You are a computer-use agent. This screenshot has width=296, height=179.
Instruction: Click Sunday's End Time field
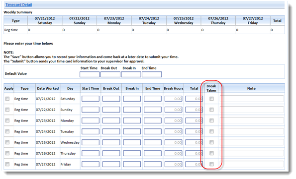(x=153, y=110)
